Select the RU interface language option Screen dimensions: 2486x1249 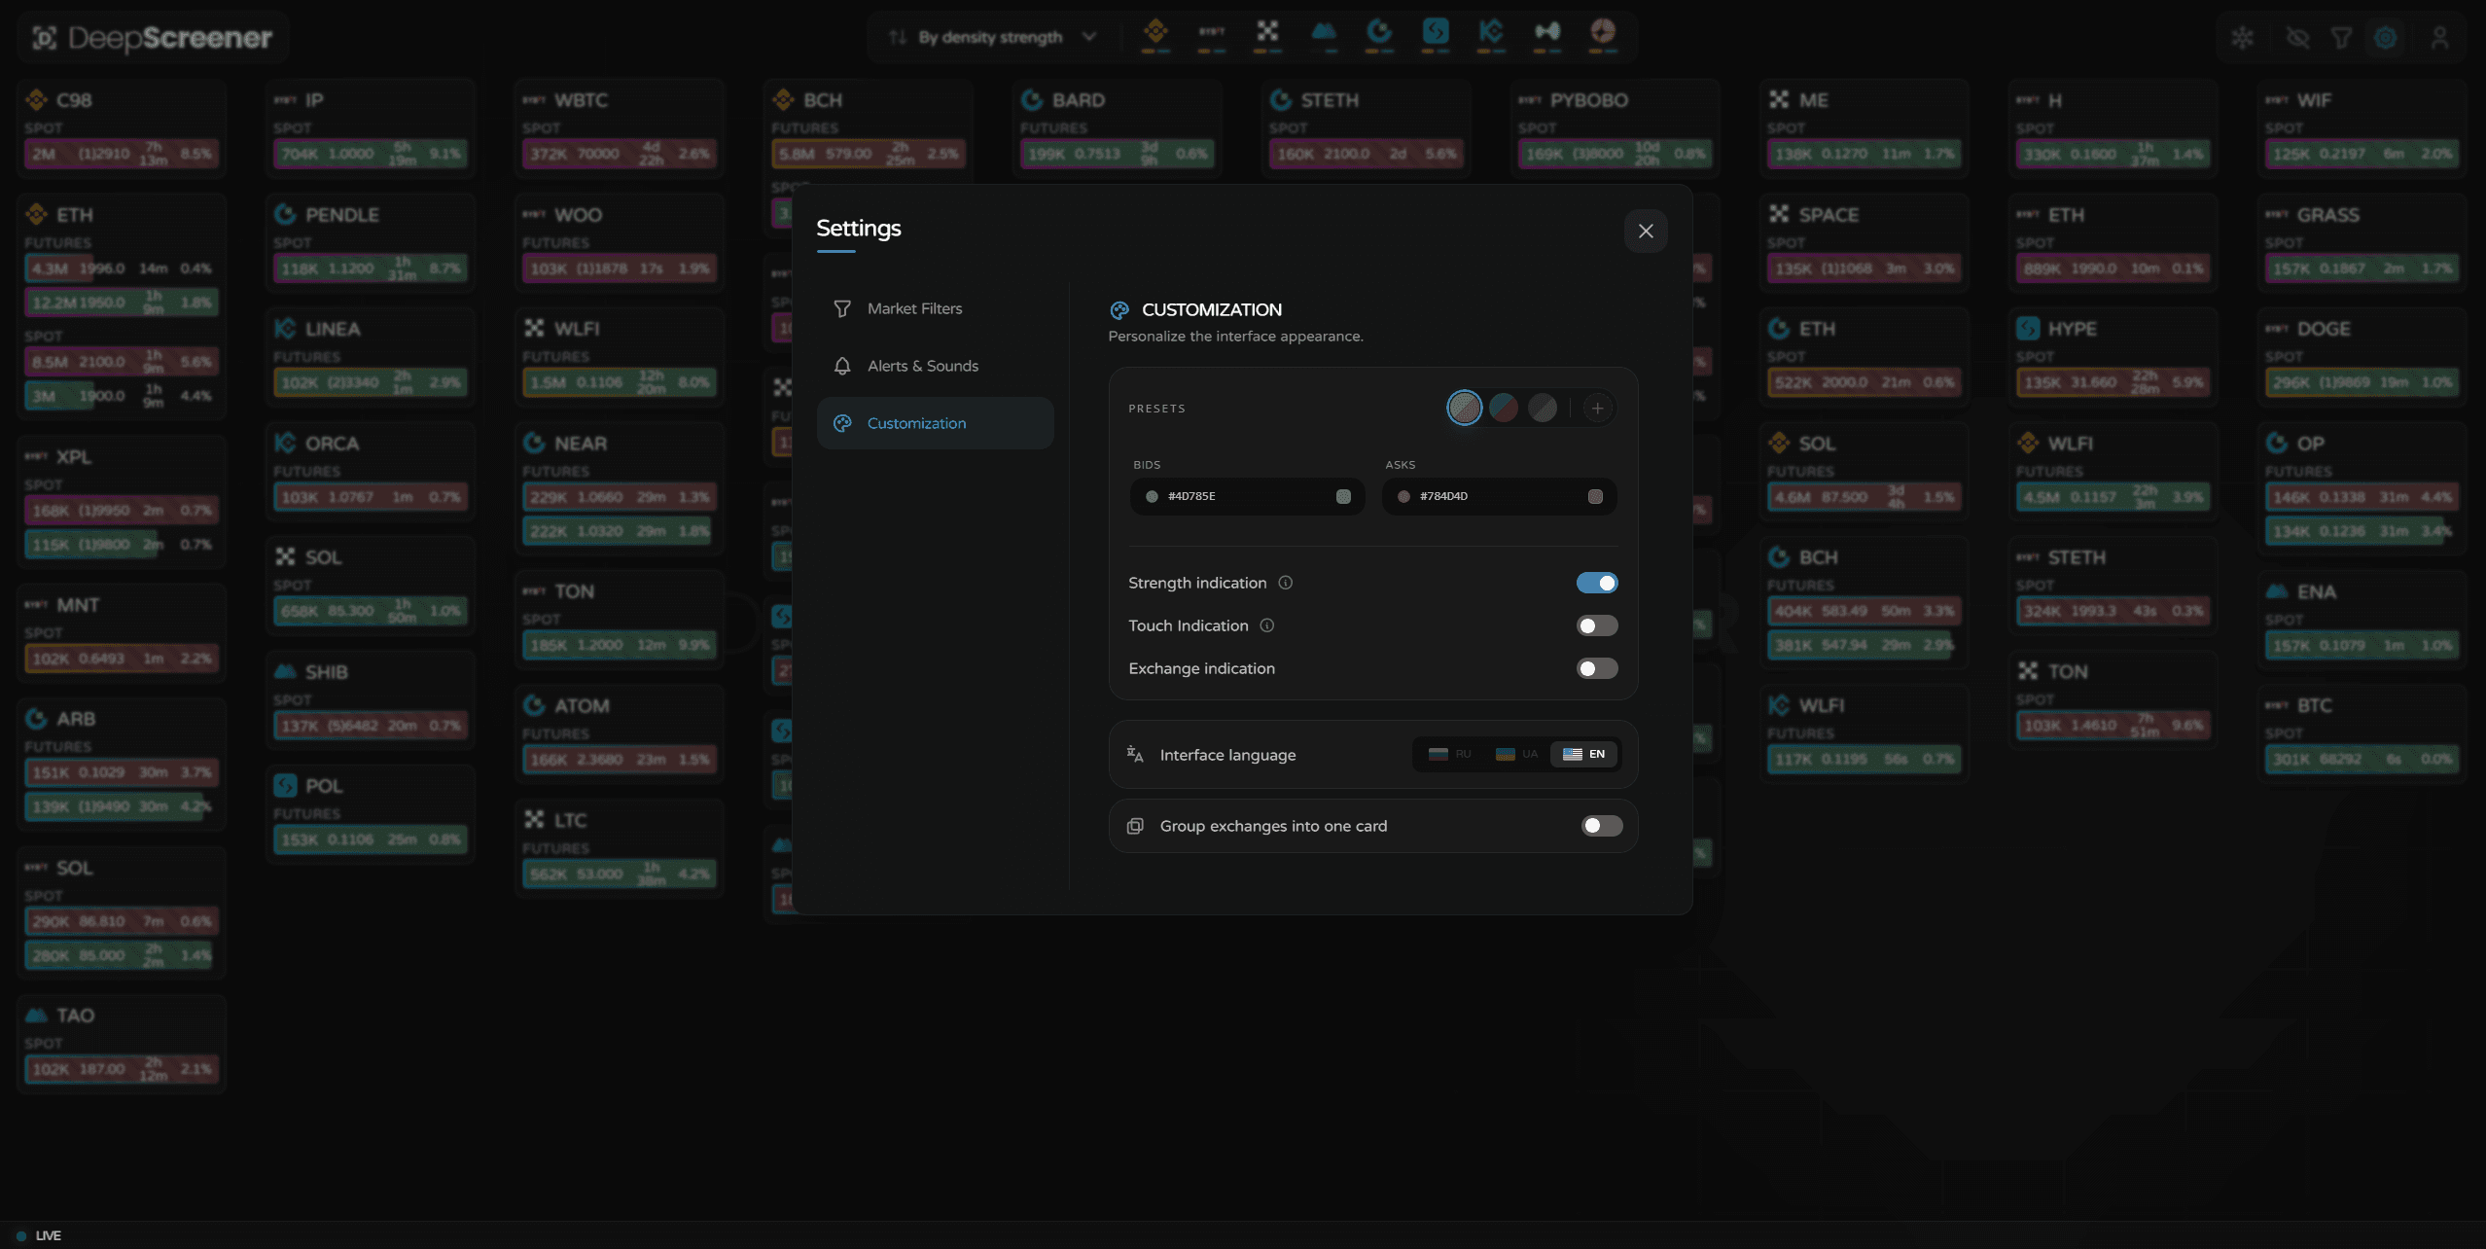pos(1449,754)
